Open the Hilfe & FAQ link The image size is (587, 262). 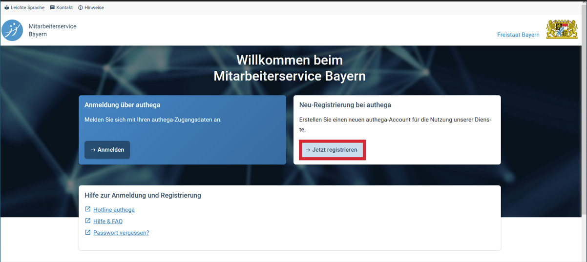pos(108,222)
